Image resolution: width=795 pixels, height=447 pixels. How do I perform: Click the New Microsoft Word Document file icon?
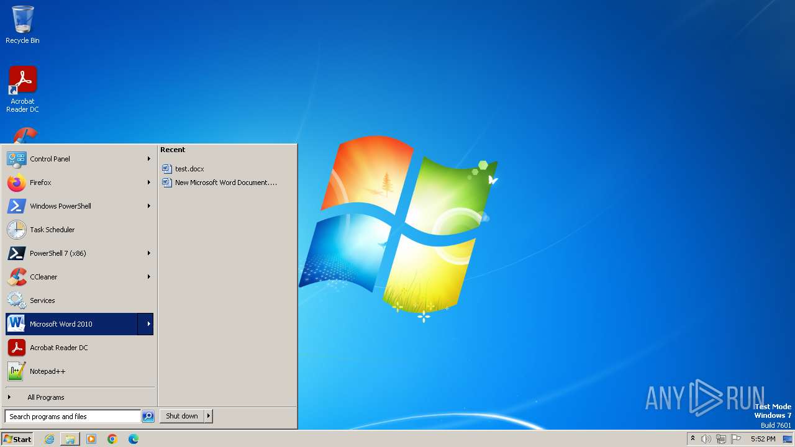166,183
